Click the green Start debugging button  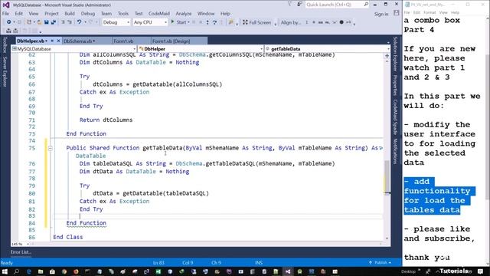[x=172, y=22]
